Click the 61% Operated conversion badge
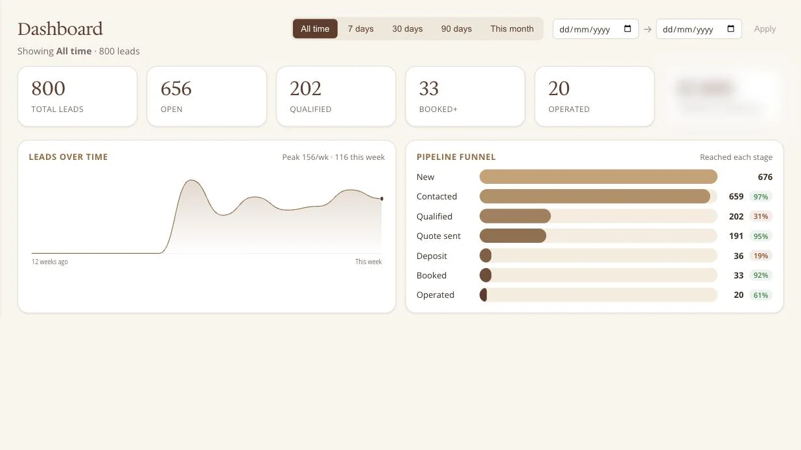801x450 pixels. tap(761, 295)
